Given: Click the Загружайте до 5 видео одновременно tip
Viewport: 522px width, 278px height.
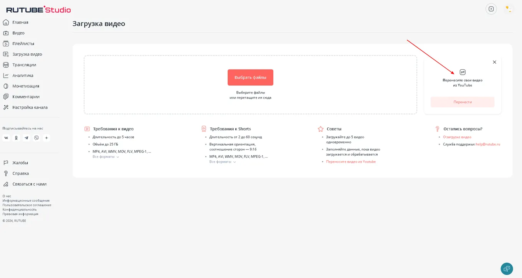Looking at the screenshot, I should 345,139.
